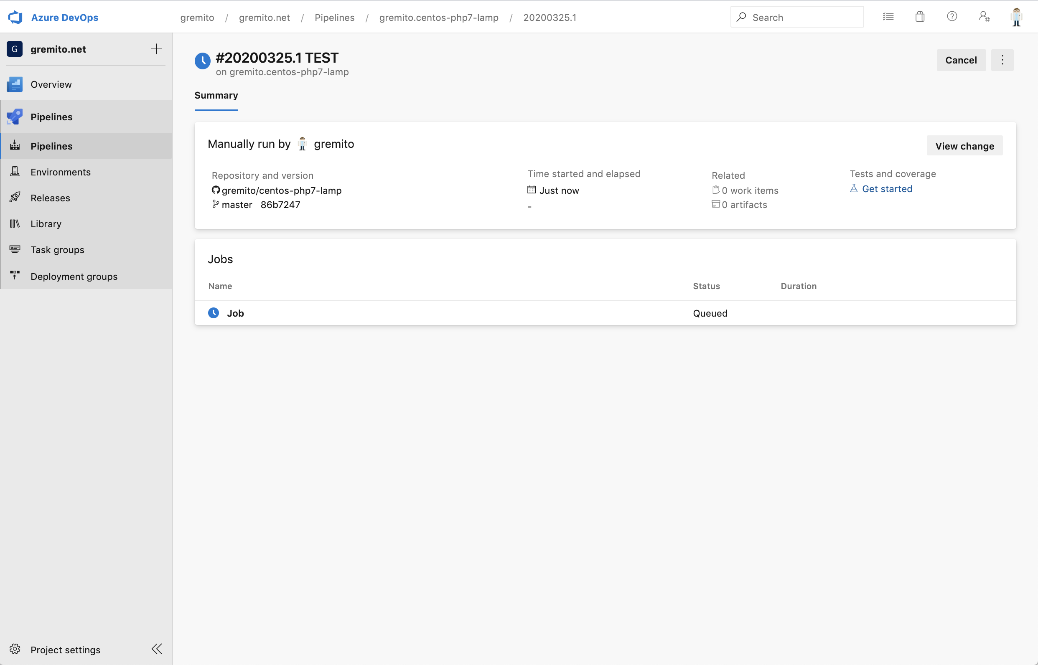
Task: Collapse the sidebar with double chevron icon
Action: click(x=157, y=649)
